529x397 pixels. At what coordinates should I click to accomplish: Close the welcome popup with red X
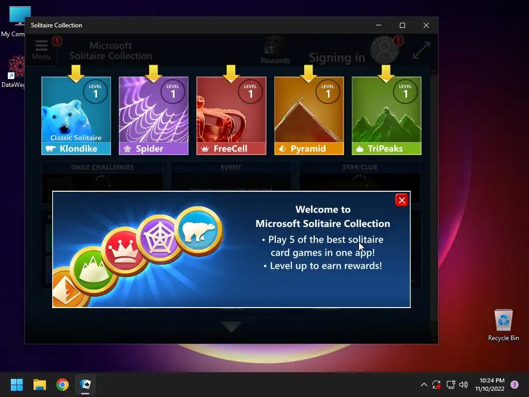pos(401,200)
